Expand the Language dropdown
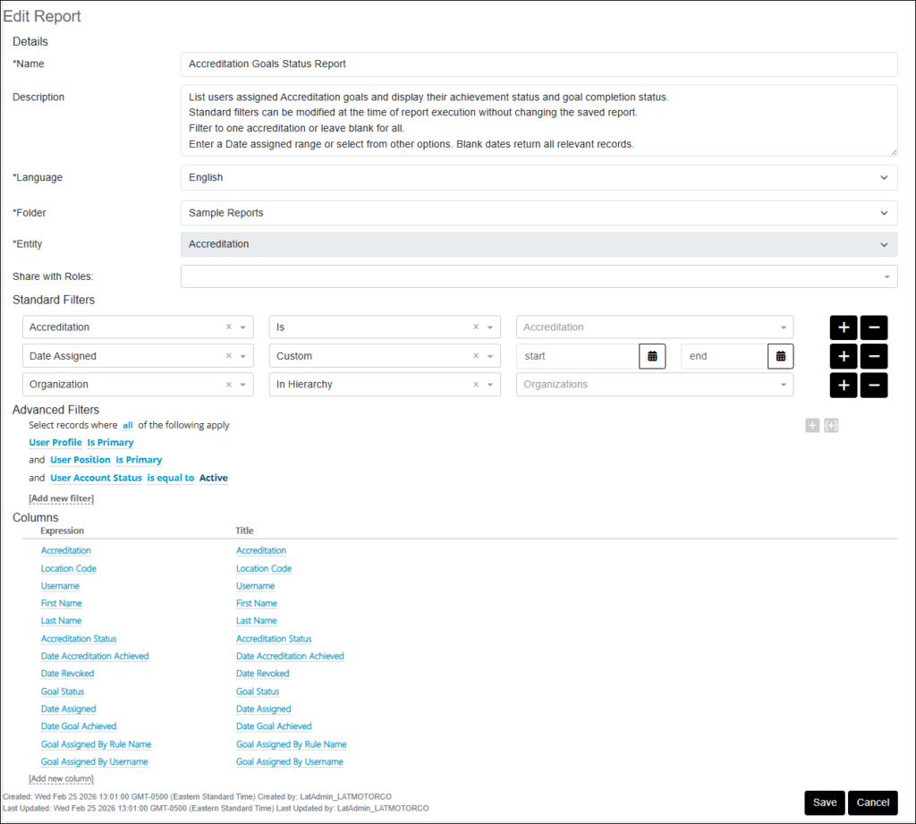Image resolution: width=916 pixels, height=824 pixels. [x=539, y=177]
